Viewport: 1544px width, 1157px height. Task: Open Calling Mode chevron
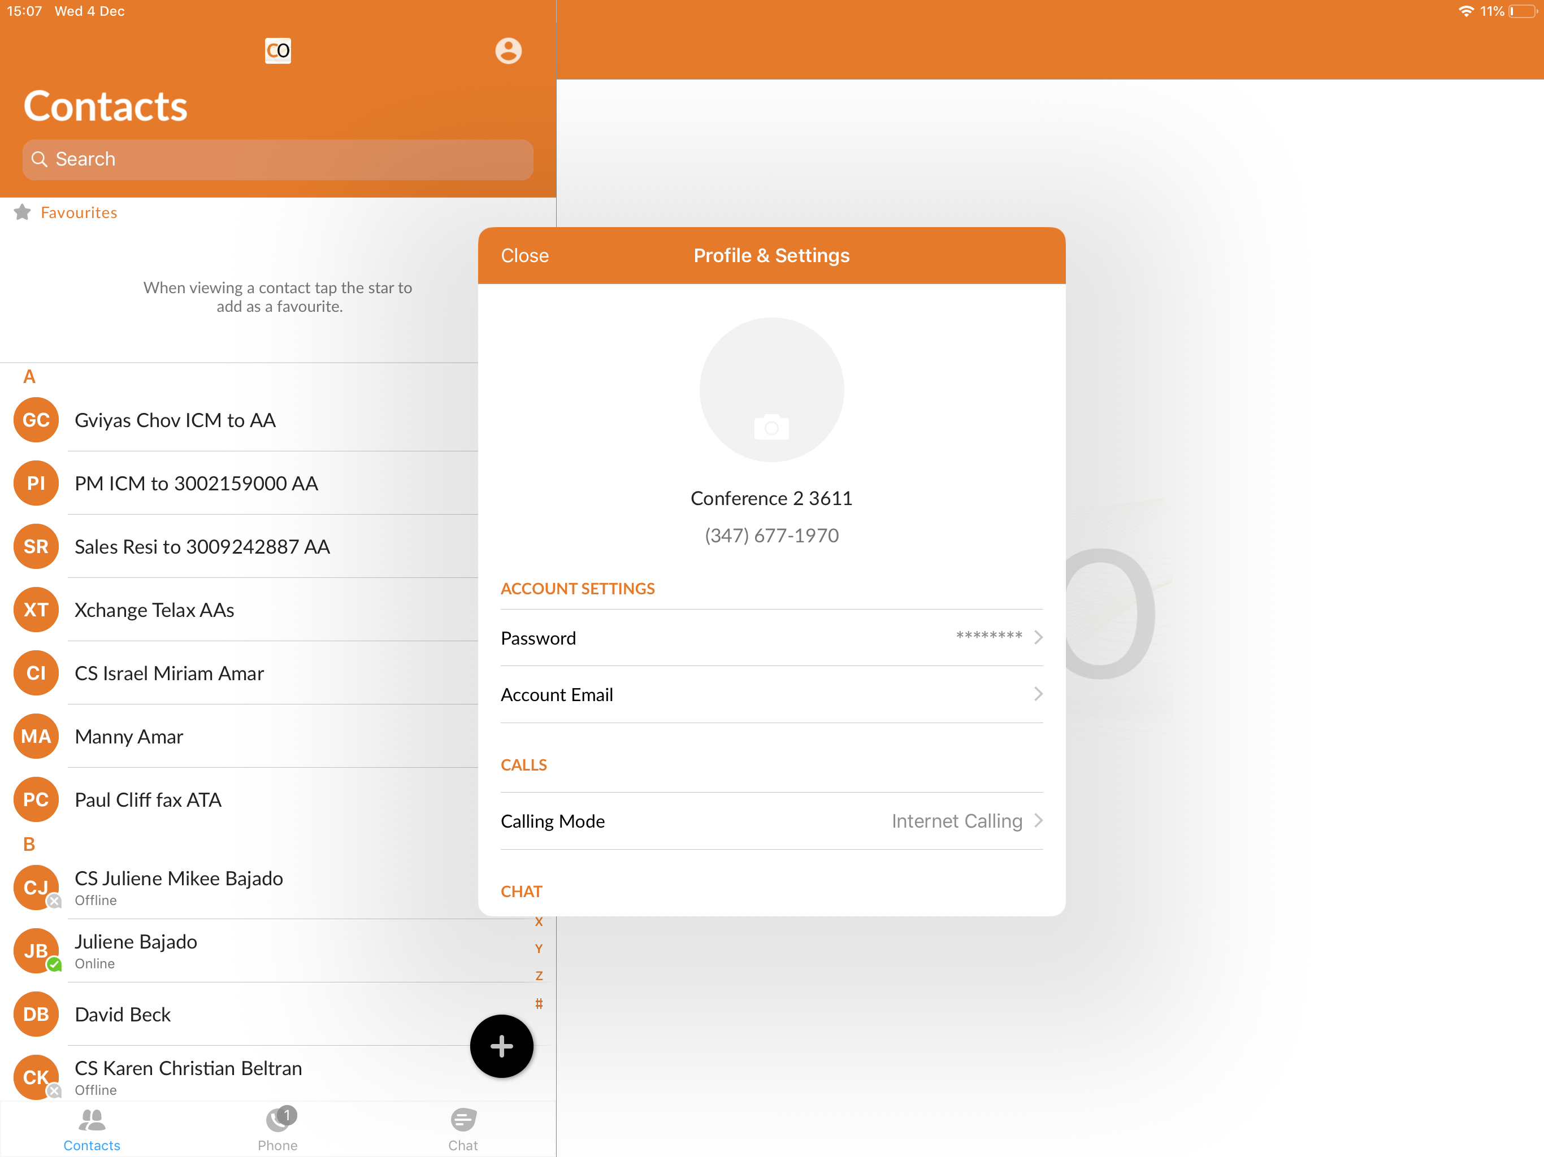click(x=1039, y=820)
